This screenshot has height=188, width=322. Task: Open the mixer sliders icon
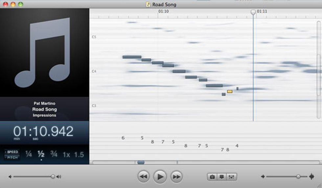(231, 177)
